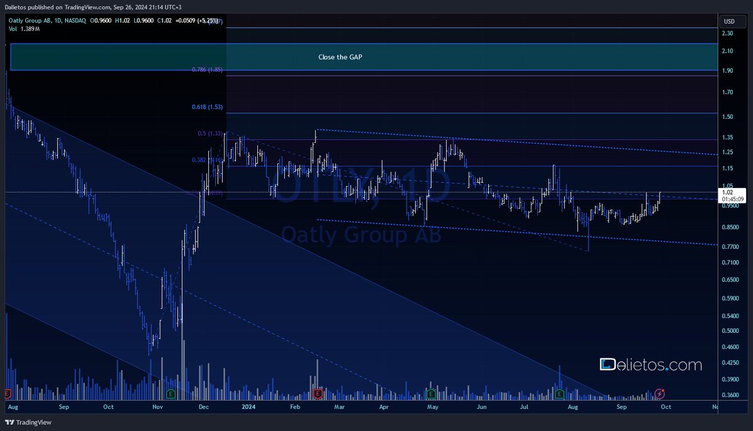
Task: Click the 1.35 price axis label
Action: click(728, 138)
